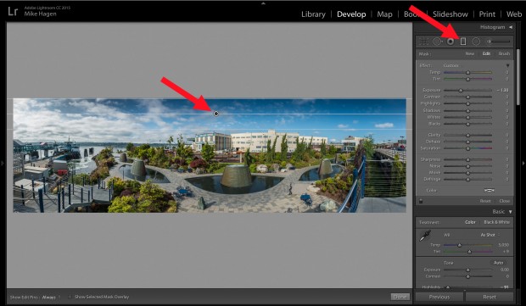Select the Graduated Filter tool icon
Viewport: 526px width, 306px height.
click(463, 42)
